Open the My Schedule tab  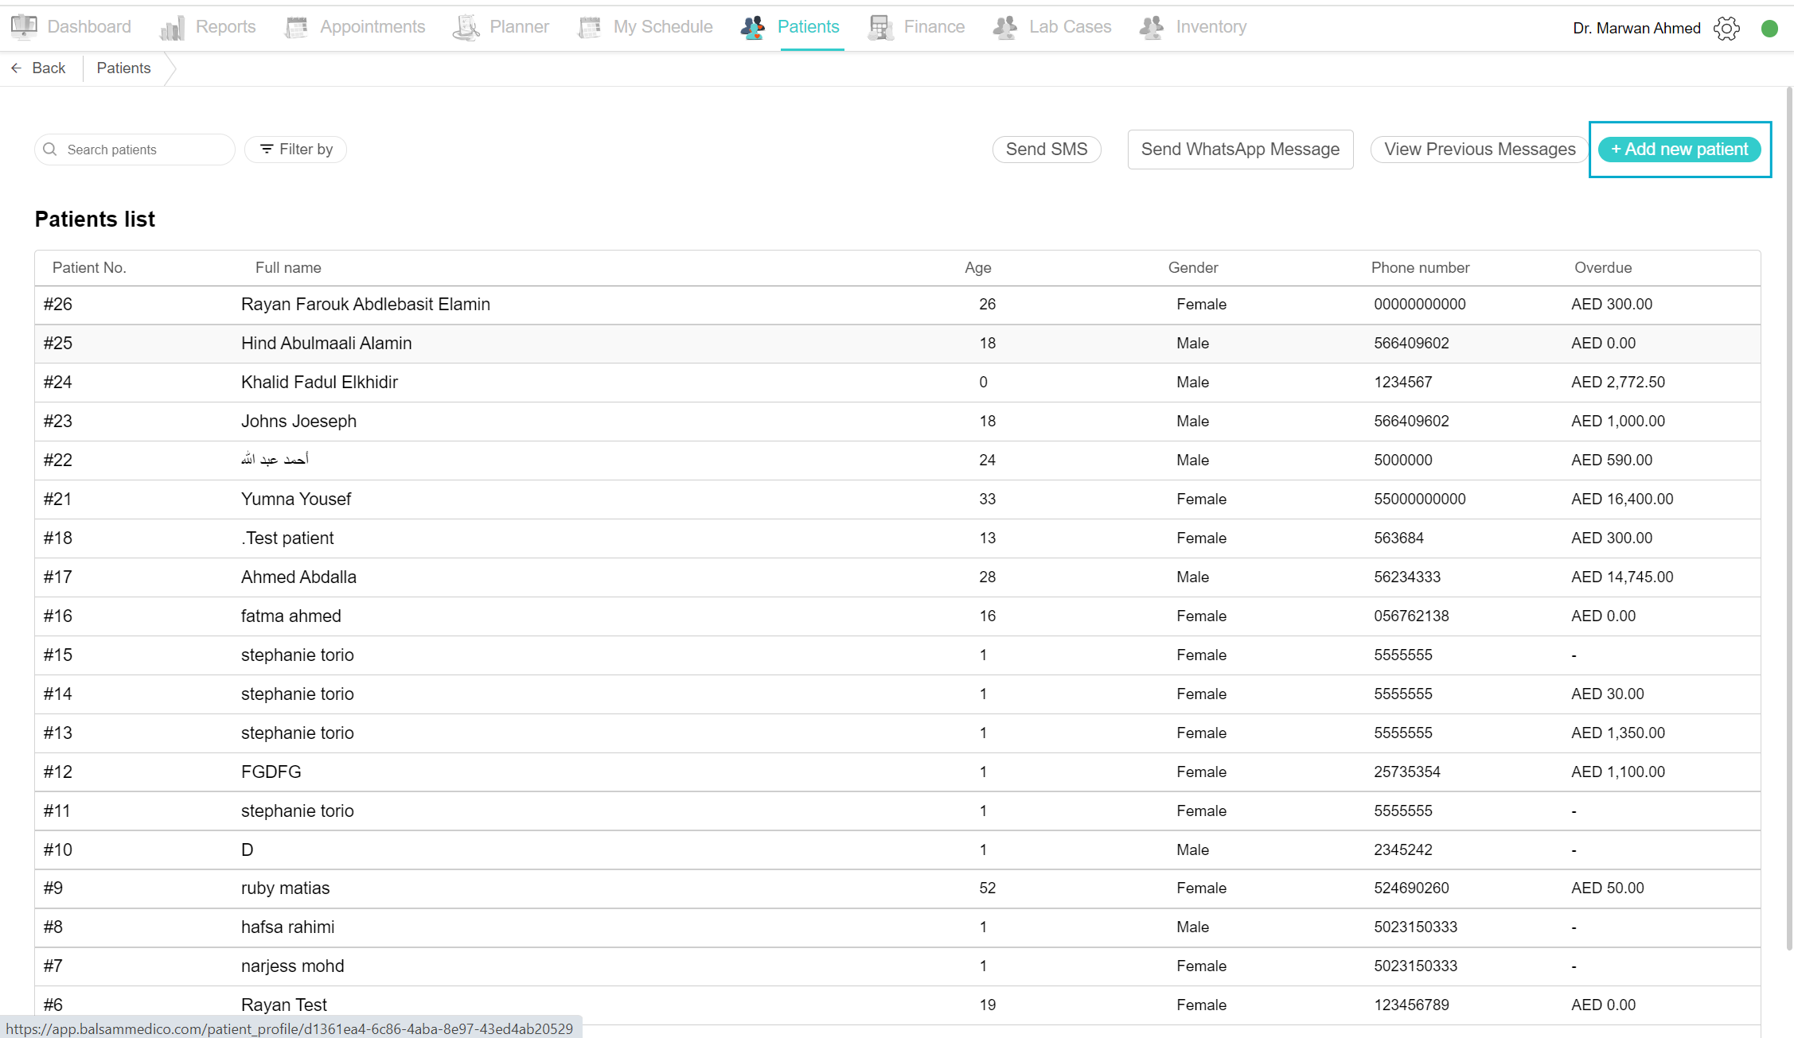click(x=662, y=27)
